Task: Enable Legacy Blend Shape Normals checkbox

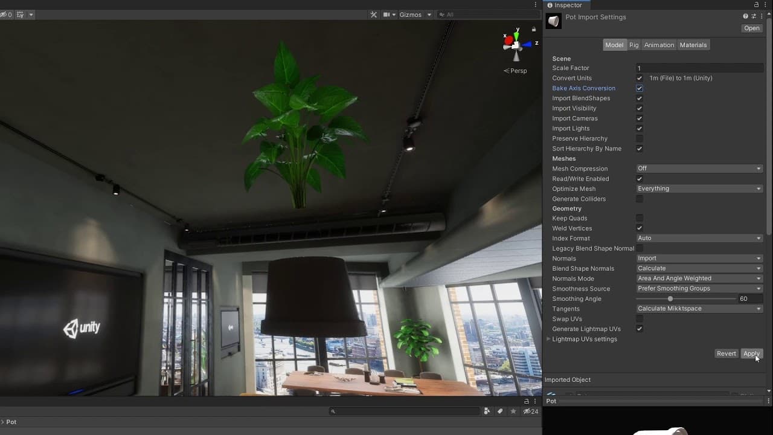Action: (x=640, y=248)
